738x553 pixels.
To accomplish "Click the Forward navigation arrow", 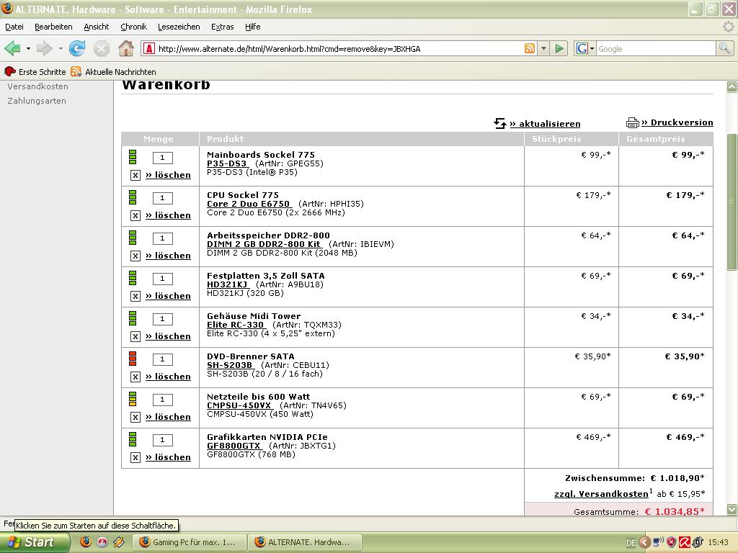I will 44,48.
